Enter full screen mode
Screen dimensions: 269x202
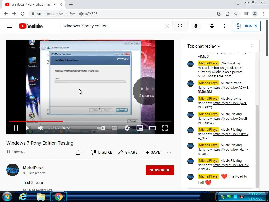coord(165,128)
